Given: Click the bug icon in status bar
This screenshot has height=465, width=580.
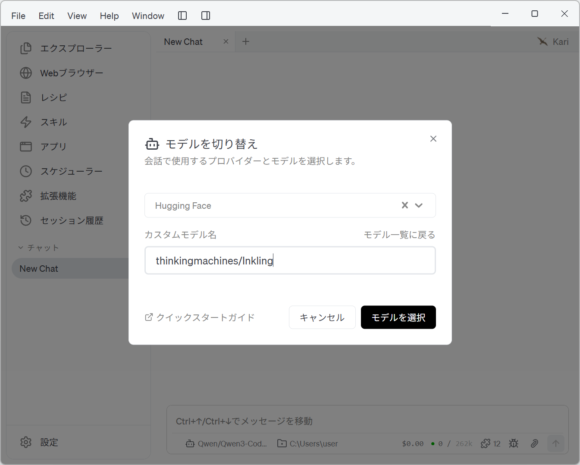Looking at the screenshot, I should click(x=513, y=443).
